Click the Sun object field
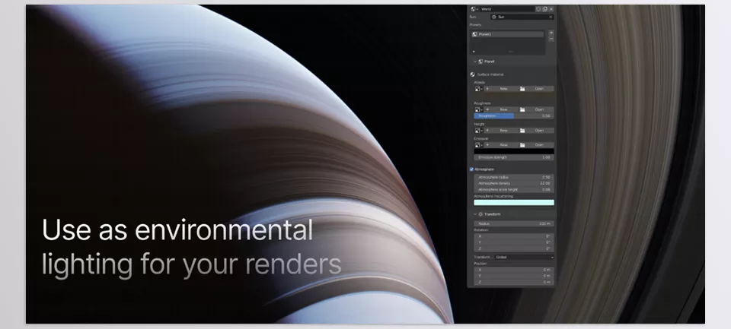The height and width of the screenshot is (329, 731). tap(522, 17)
